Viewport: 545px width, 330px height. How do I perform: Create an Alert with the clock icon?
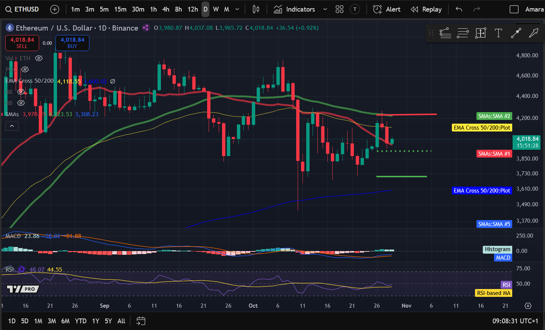coord(377,9)
